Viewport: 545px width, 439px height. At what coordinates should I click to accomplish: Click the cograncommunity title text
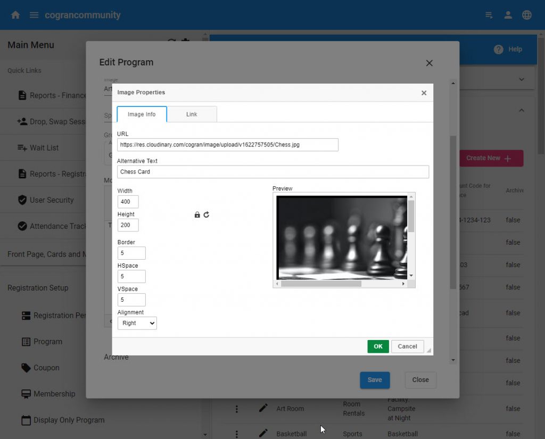click(82, 15)
